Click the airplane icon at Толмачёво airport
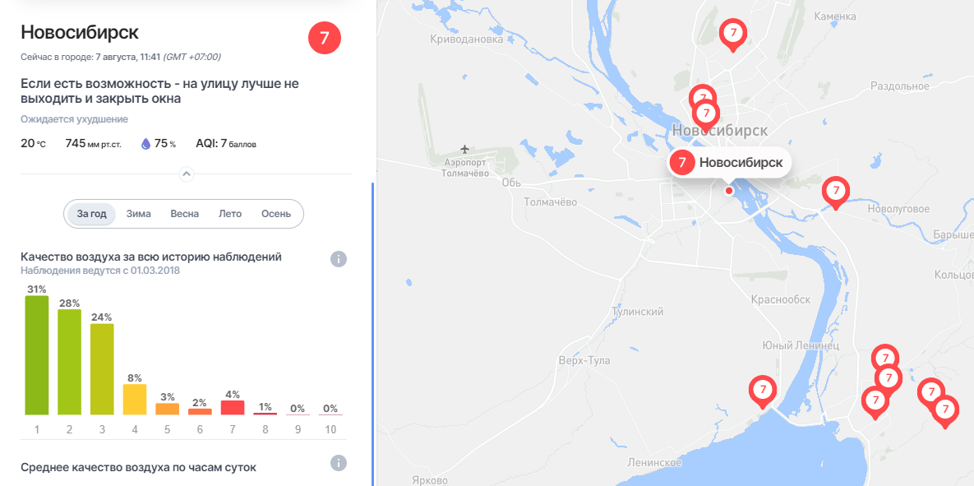974x486 pixels. (x=464, y=149)
